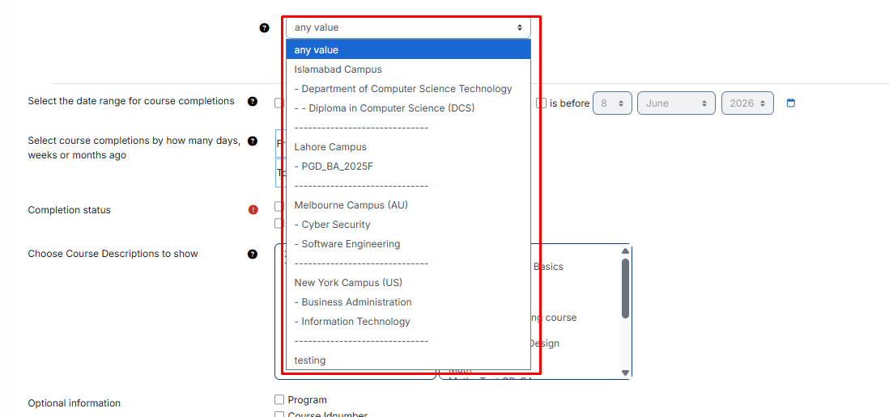This screenshot has width=889, height=417.
Task: Collapse the 'any value' select box
Action: (408, 27)
